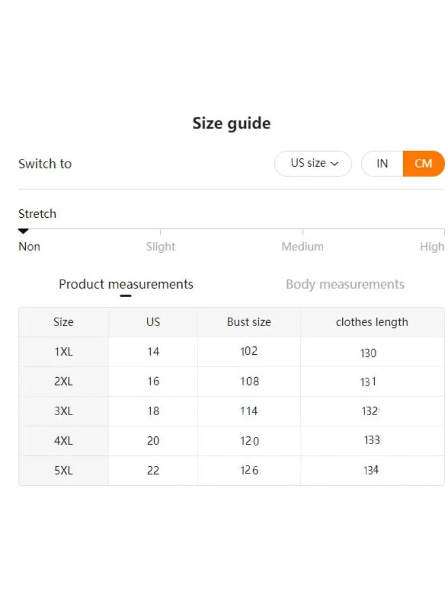Click the Non stretch label
Viewport: 448px width, 597px height.
pyautogui.click(x=29, y=247)
